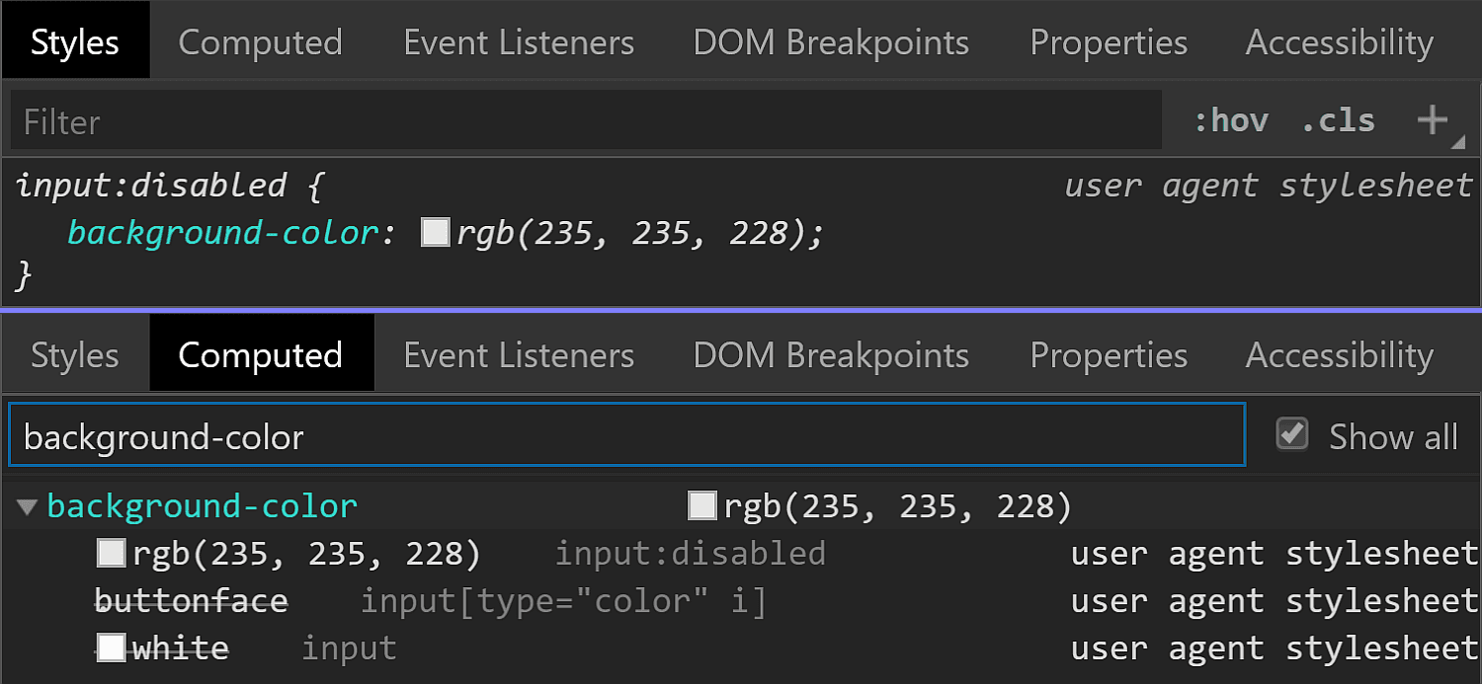This screenshot has height=684, width=1482.
Task: Click user agent stylesheet link for buttonface row
Action: 1275,601
